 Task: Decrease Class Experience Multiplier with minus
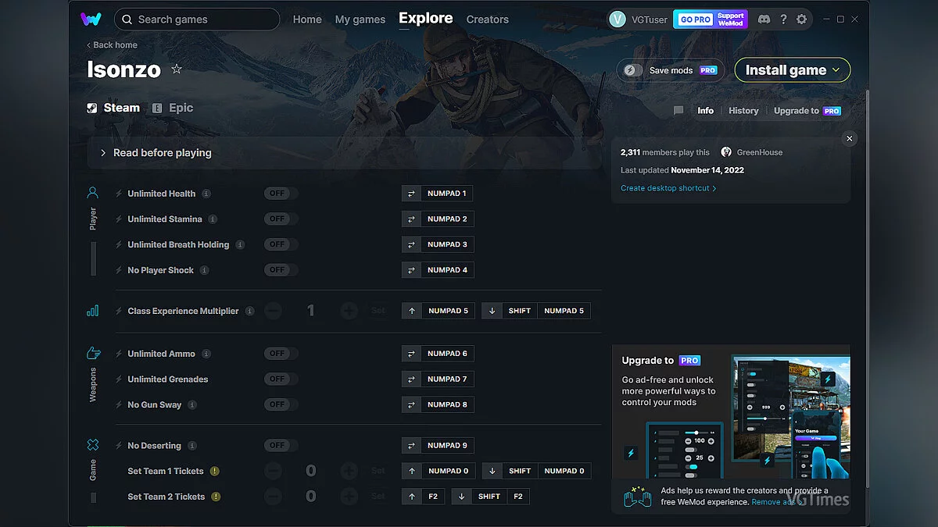click(x=273, y=311)
